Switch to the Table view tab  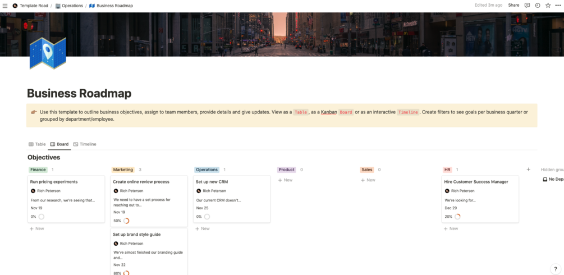click(x=37, y=144)
